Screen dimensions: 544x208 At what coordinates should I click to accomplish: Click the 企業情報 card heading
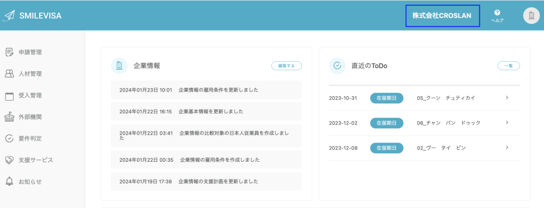coord(147,65)
